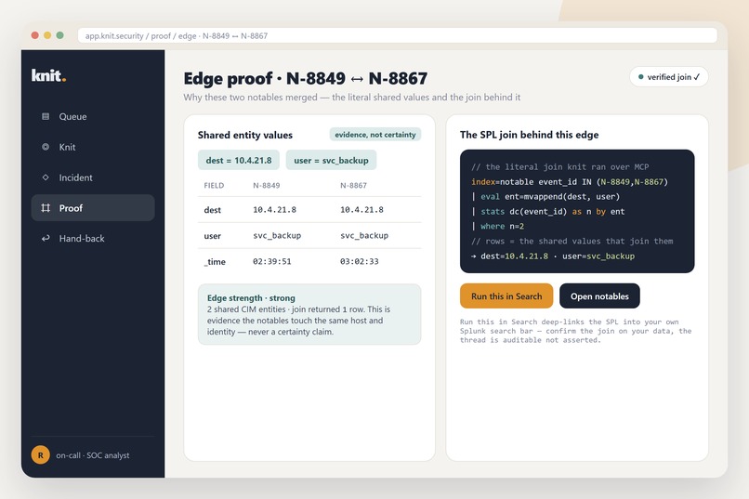This screenshot has height=499, width=749.
Task: Click the yellow window minimize dot
Action: pos(47,35)
